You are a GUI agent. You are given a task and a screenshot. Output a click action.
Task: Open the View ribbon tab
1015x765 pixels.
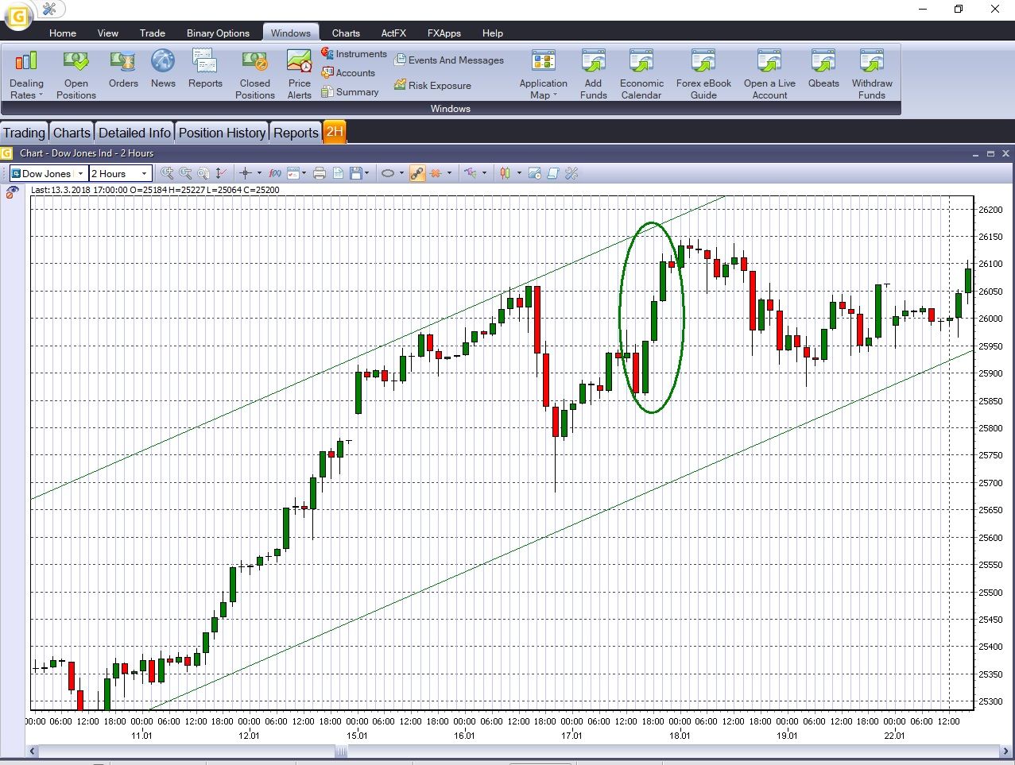[x=108, y=33]
